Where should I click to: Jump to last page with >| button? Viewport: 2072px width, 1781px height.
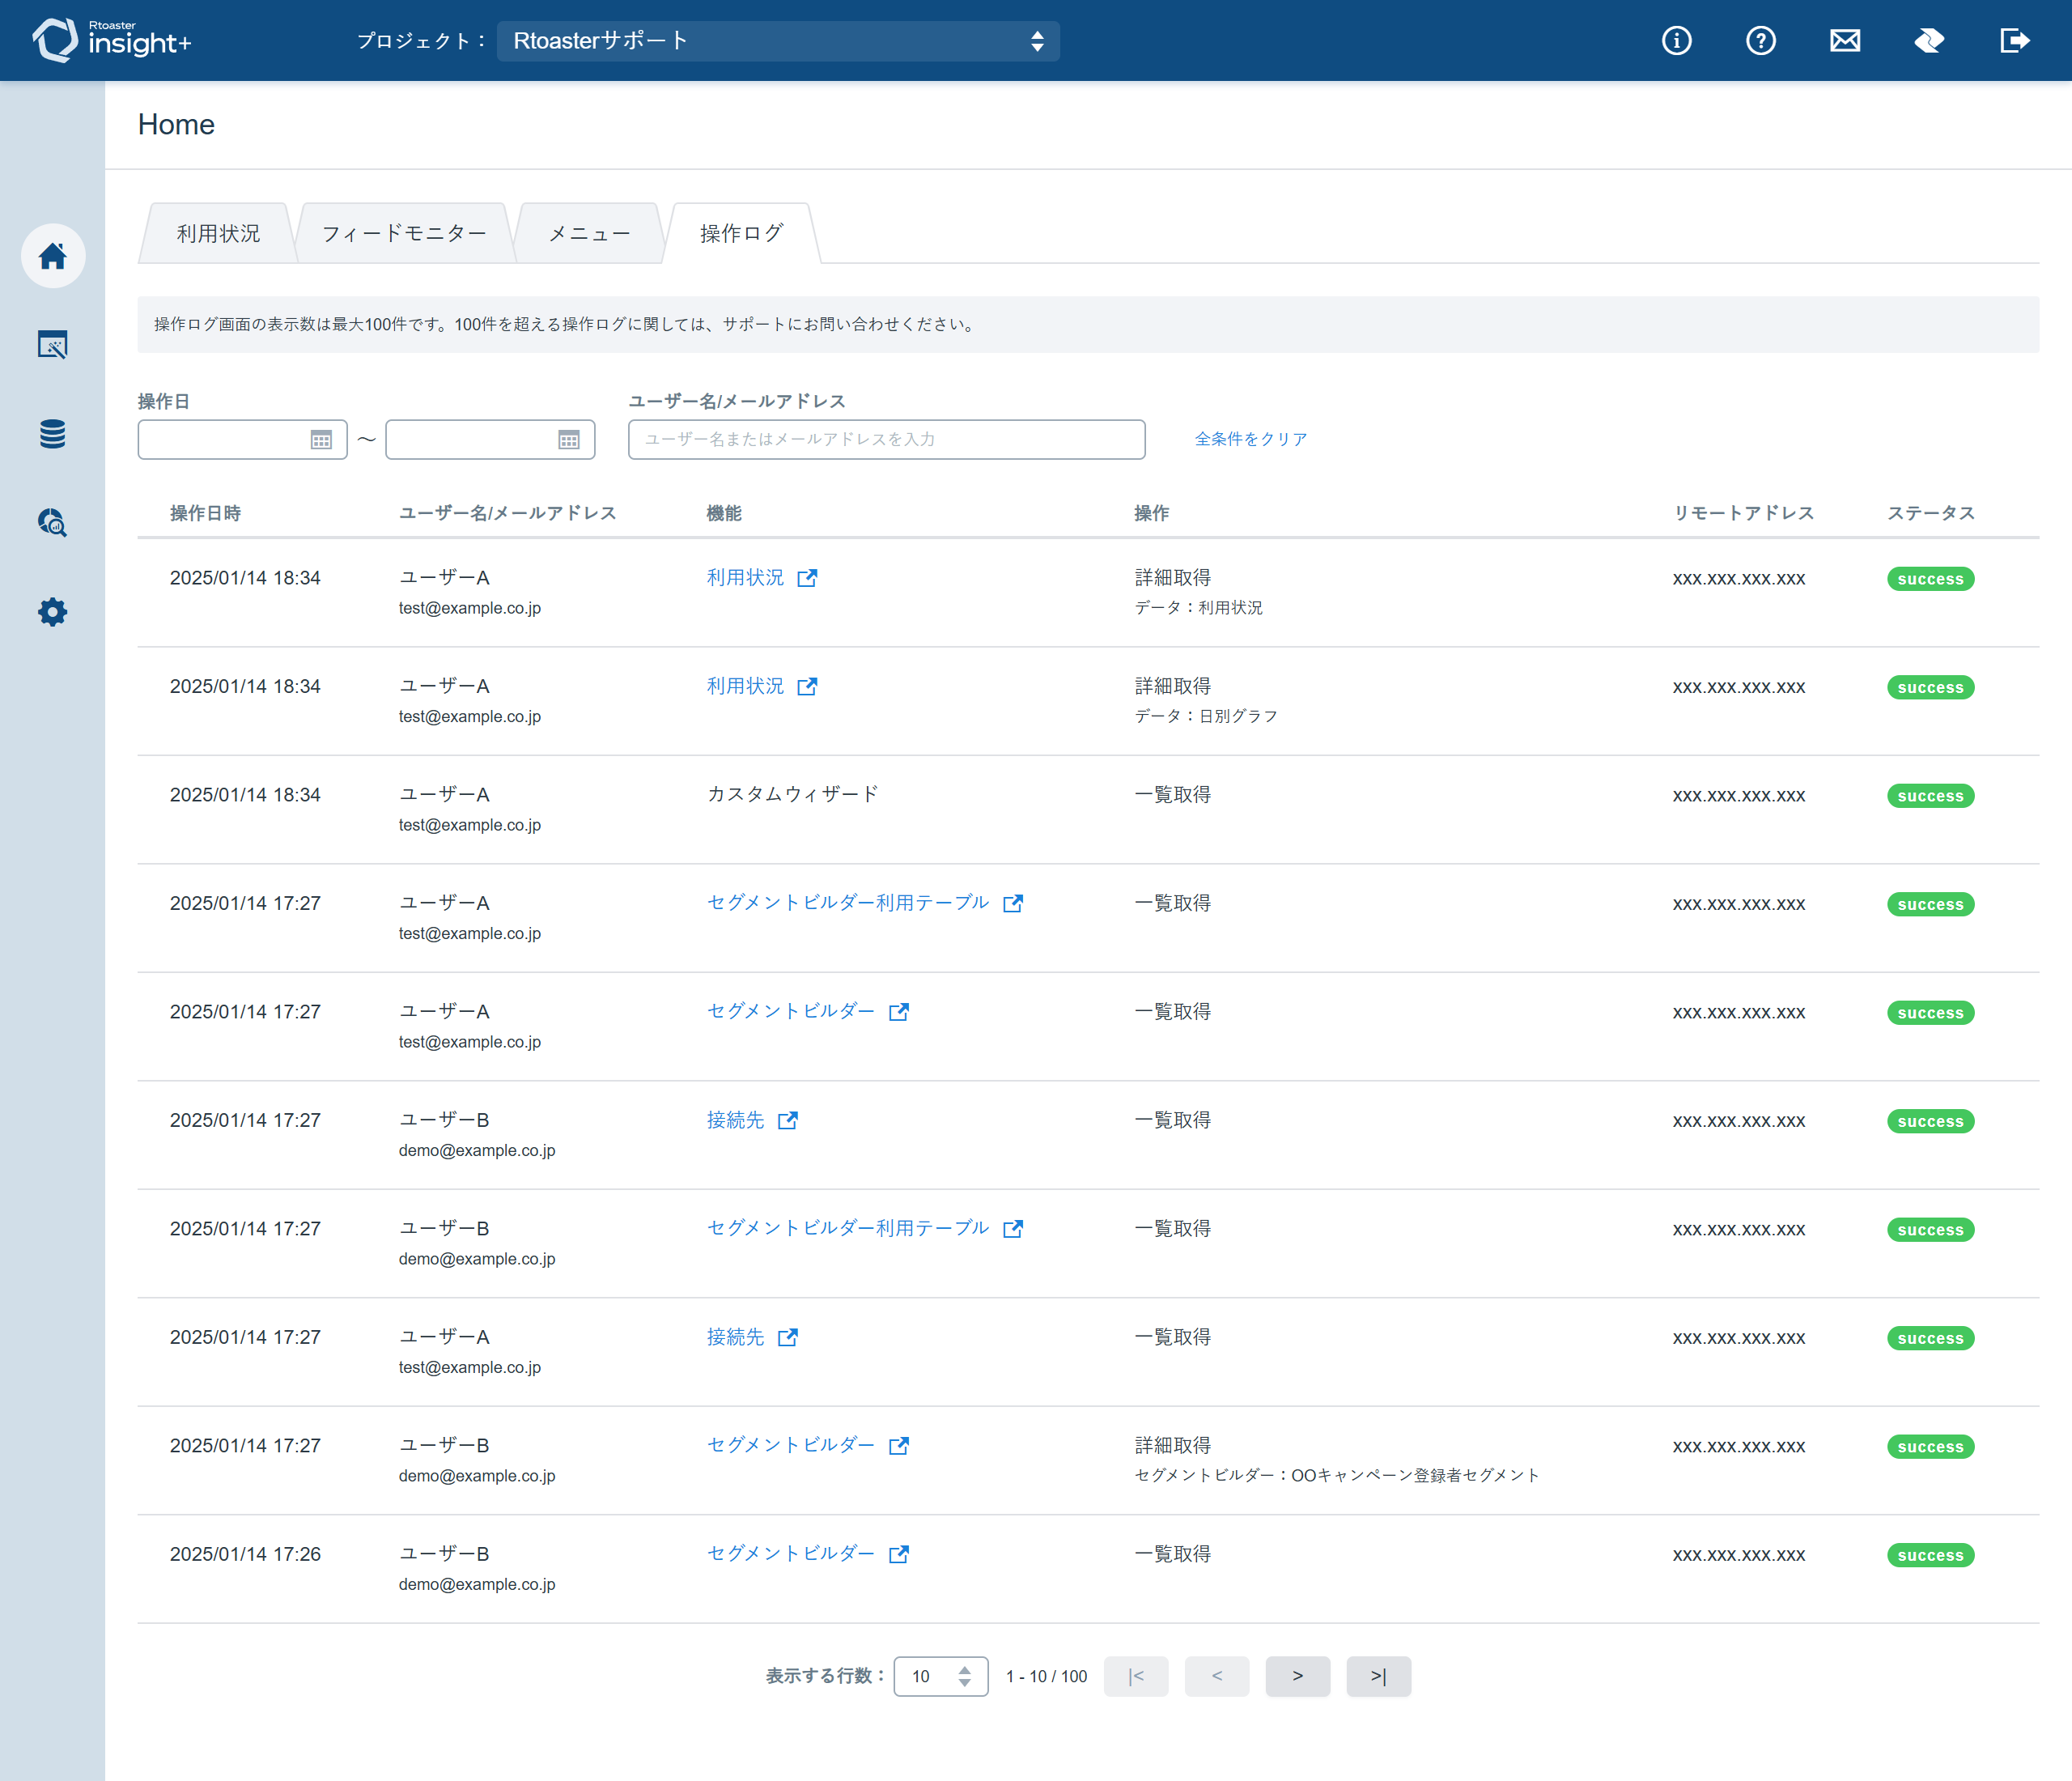tap(1378, 1676)
